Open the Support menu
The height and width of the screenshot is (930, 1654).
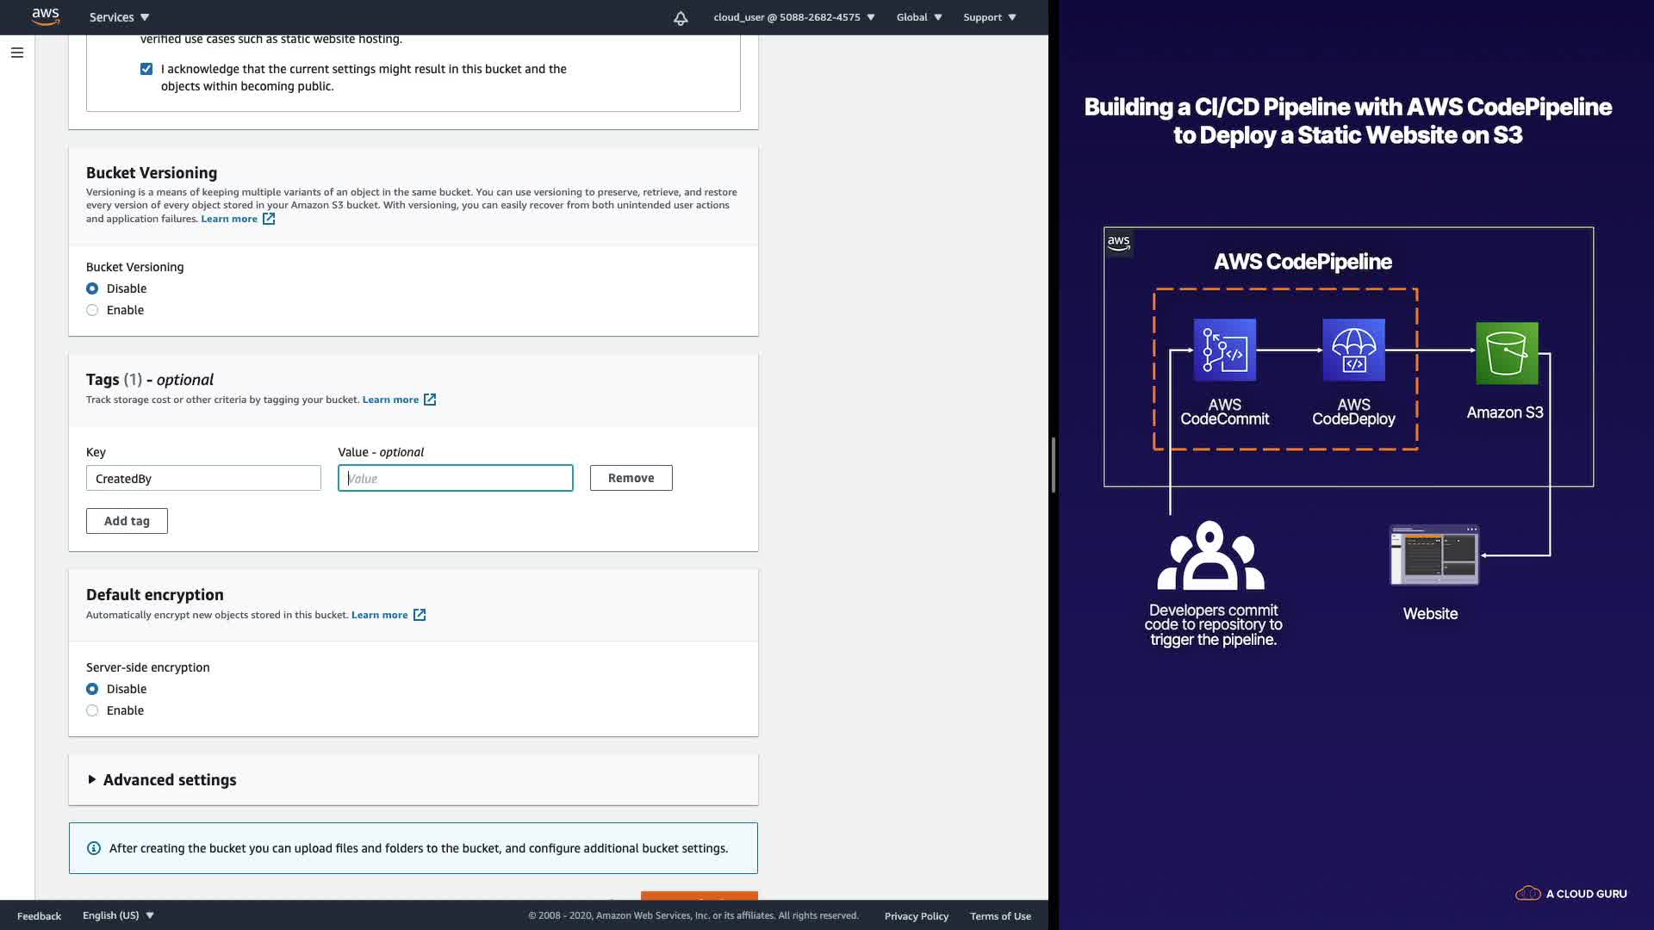(x=989, y=17)
